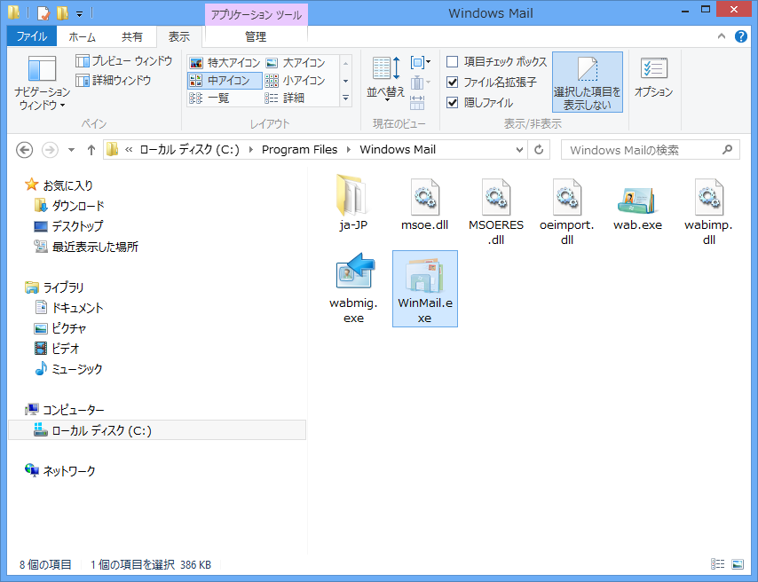Open Explorer help with the question mark
Image resolution: width=758 pixels, height=582 pixels.
pyautogui.click(x=740, y=36)
